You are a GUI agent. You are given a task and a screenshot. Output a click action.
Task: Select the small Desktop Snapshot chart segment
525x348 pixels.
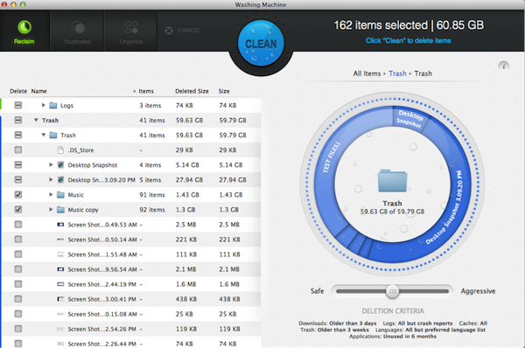coord(410,120)
